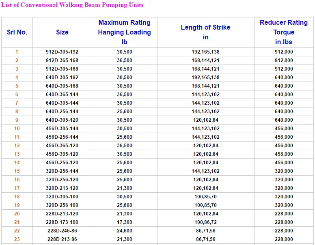Select serial number 15 in the table
This screenshot has width=315, height=245.
click(17, 171)
